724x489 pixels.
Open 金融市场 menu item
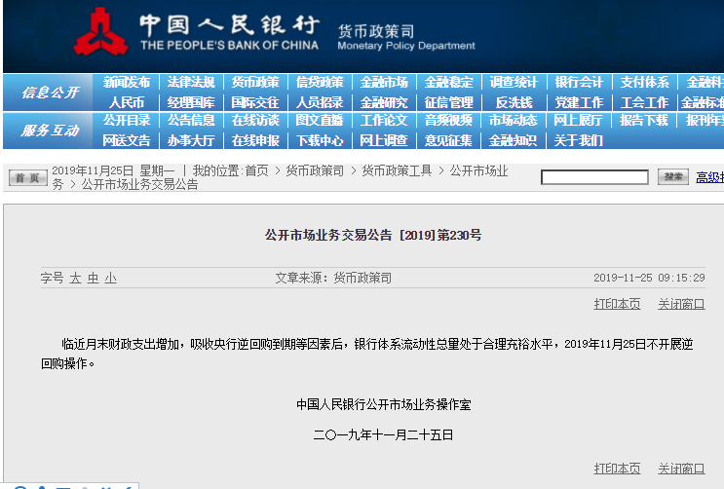pos(384,82)
